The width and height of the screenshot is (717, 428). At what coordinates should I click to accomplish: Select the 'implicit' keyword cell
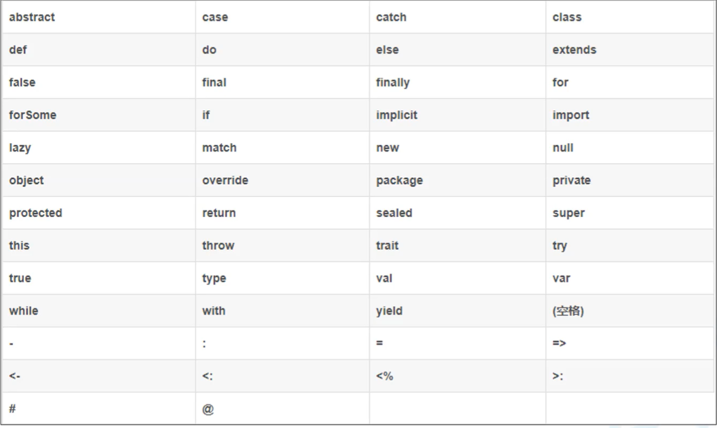point(396,115)
